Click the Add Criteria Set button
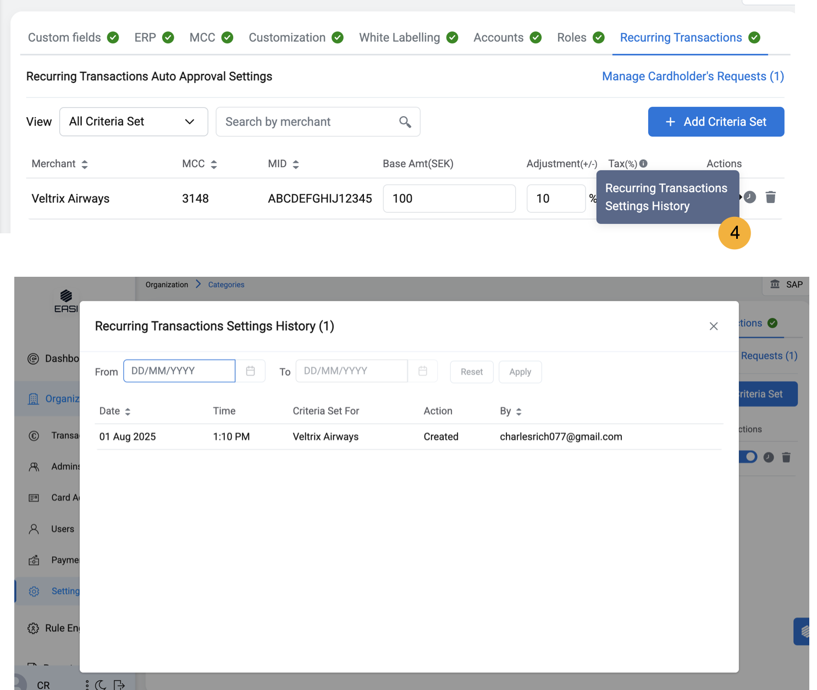Viewport: 817px width, 690px height. pyautogui.click(x=715, y=122)
